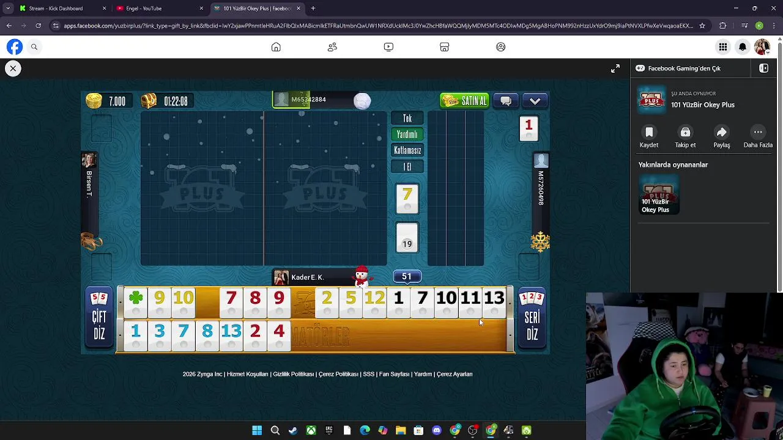Click the Çerez Ayarları footer link
This screenshot has height=440, width=783.
455,374
